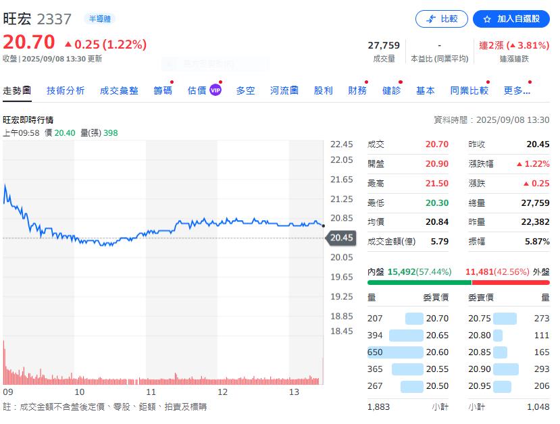Click the ask price 20.75
Image resolution: width=560 pixels, height=424 pixels.
coord(480,319)
